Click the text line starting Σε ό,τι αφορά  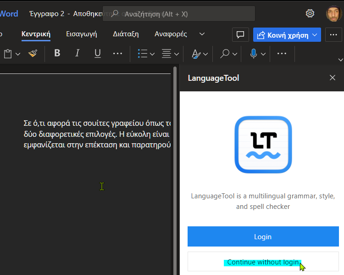pyautogui.click(x=97, y=123)
